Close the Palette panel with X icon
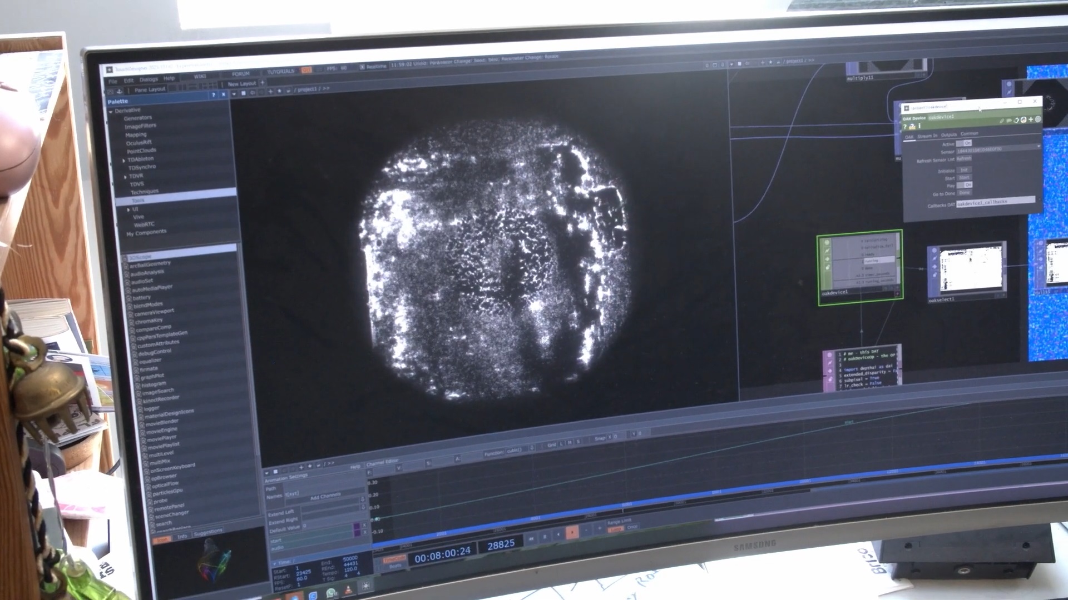 [x=223, y=94]
